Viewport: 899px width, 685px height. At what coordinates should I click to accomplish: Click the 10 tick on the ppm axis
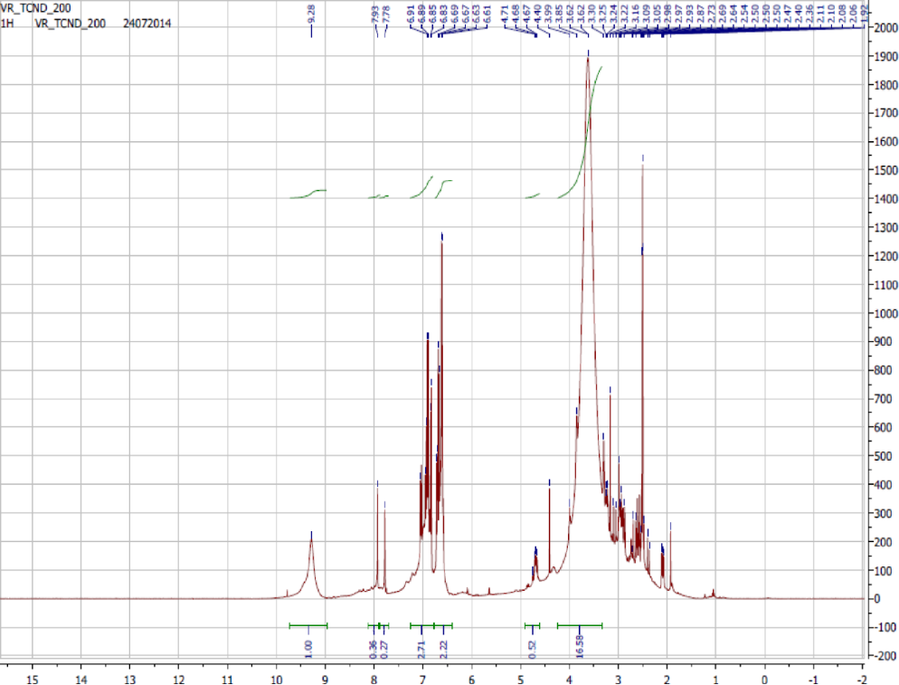pyautogui.click(x=276, y=675)
